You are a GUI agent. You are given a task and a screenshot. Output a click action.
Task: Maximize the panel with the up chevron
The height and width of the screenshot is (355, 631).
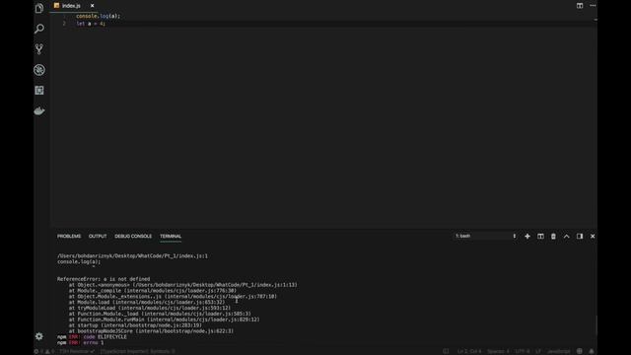tap(567, 237)
